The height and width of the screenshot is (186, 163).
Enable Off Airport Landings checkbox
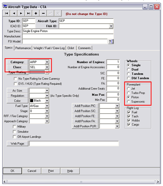click(x=14, y=137)
